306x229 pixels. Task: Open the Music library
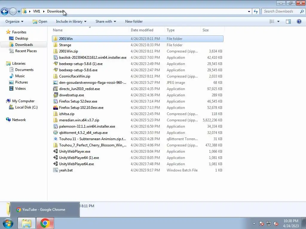[x=20, y=76]
